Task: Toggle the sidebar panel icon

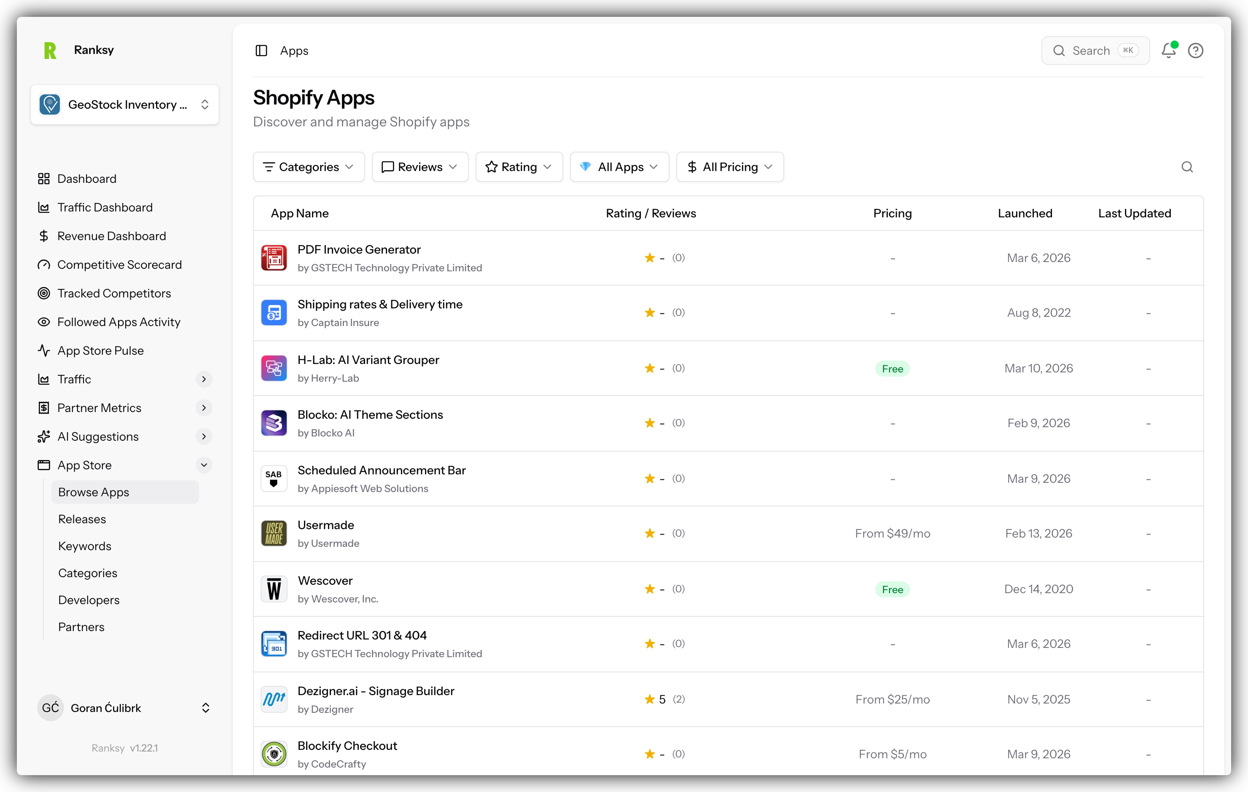Action: point(261,51)
